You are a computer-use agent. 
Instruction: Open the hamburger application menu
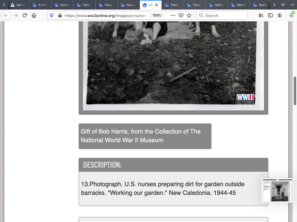point(291,16)
